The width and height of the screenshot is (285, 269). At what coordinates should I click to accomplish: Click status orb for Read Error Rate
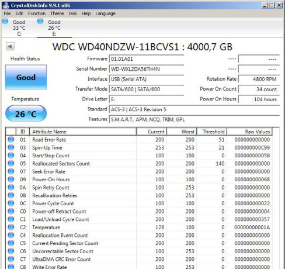(x=11, y=140)
